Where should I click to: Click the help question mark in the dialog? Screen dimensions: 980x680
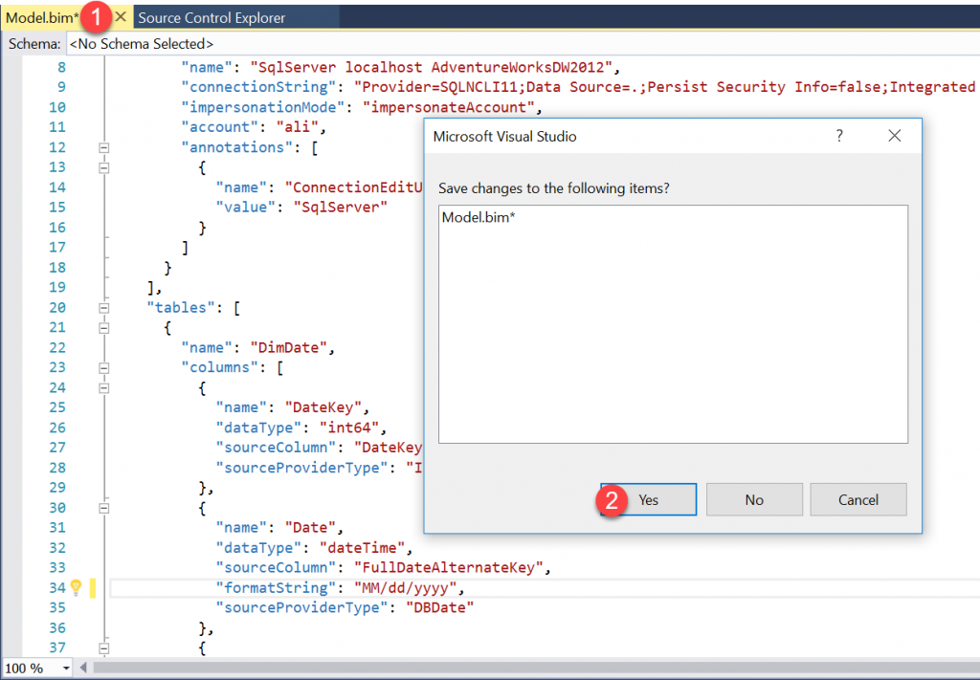[x=839, y=136]
